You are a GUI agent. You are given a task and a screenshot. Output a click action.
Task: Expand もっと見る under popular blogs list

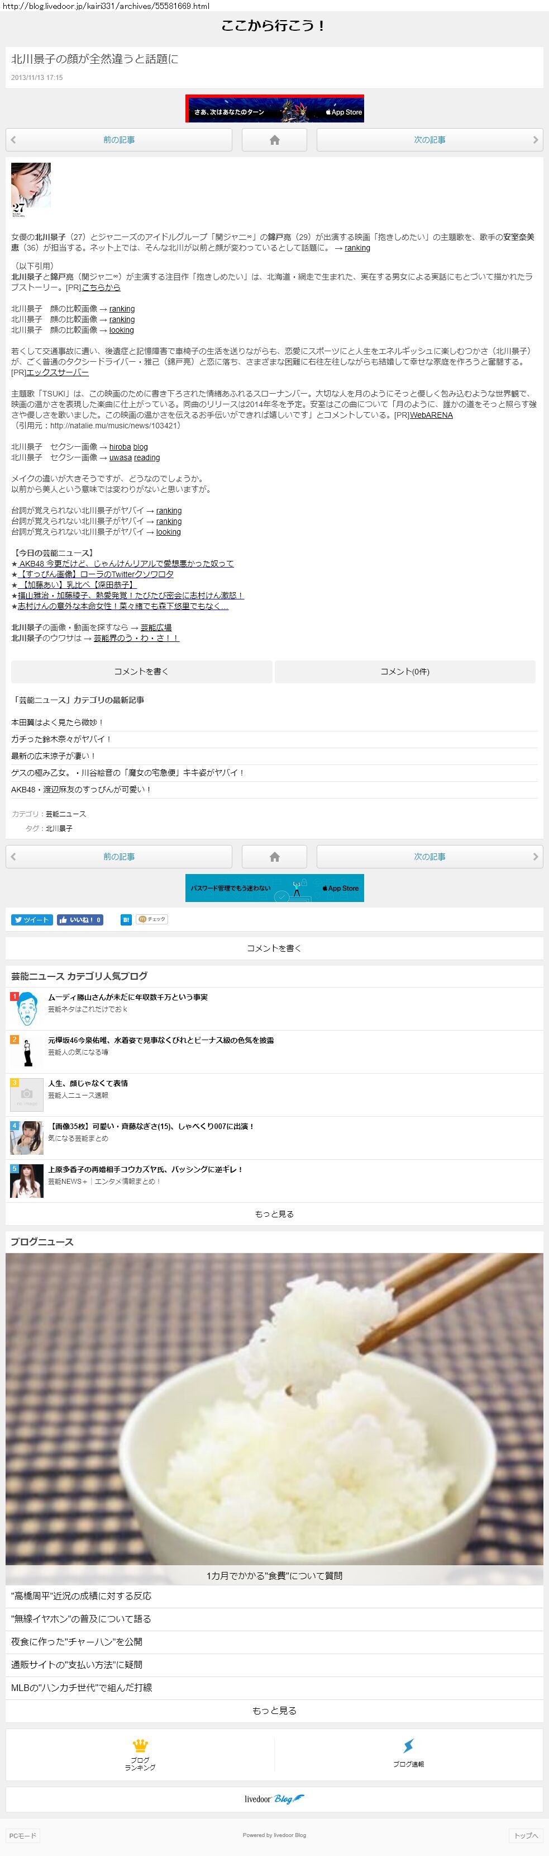click(274, 1214)
